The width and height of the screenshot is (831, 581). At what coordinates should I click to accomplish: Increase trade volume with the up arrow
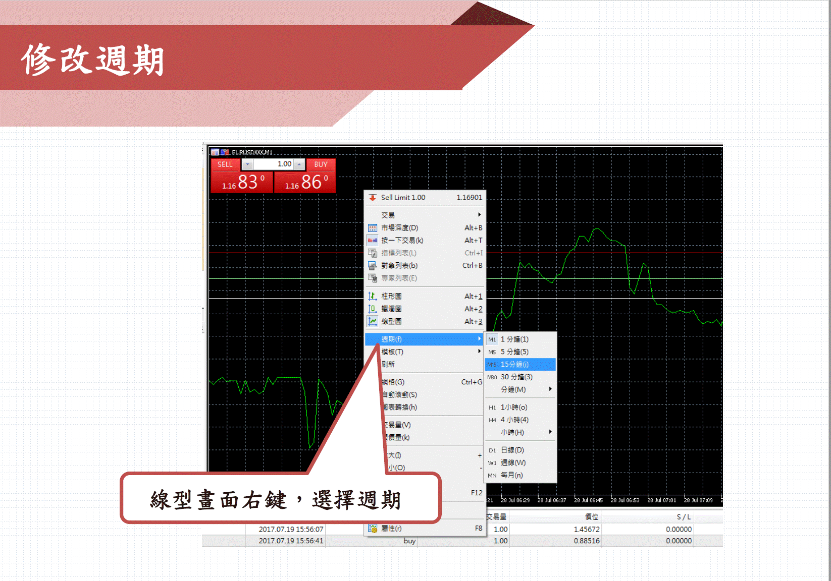(x=299, y=164)
